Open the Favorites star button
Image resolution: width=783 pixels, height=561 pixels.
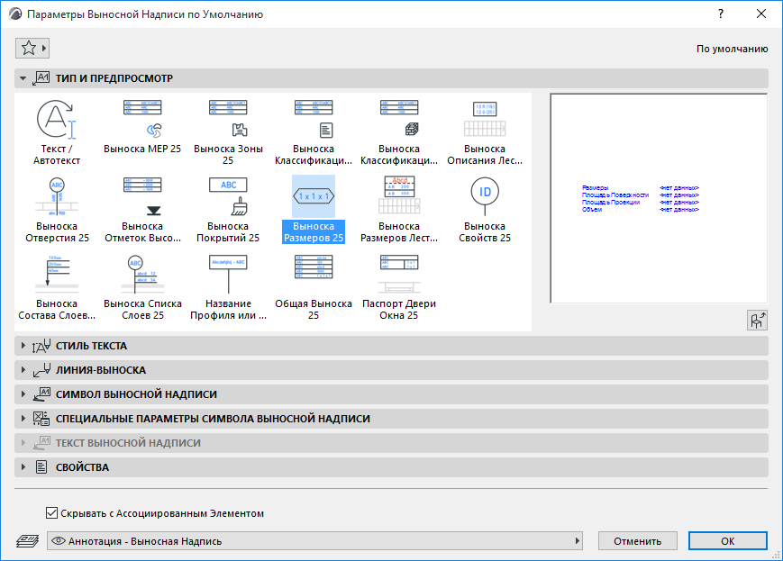click(x=32, y=48)
